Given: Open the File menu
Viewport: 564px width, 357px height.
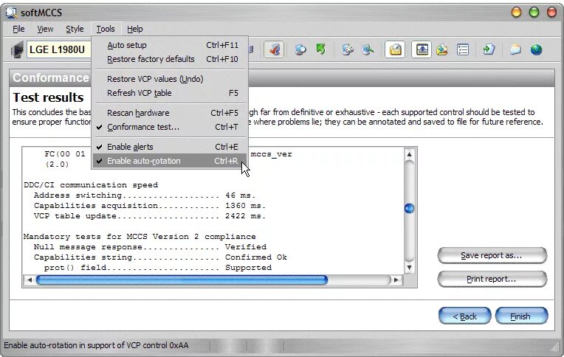Looking at the screenshot, I should pyautogui.click(x=18, y=29).
